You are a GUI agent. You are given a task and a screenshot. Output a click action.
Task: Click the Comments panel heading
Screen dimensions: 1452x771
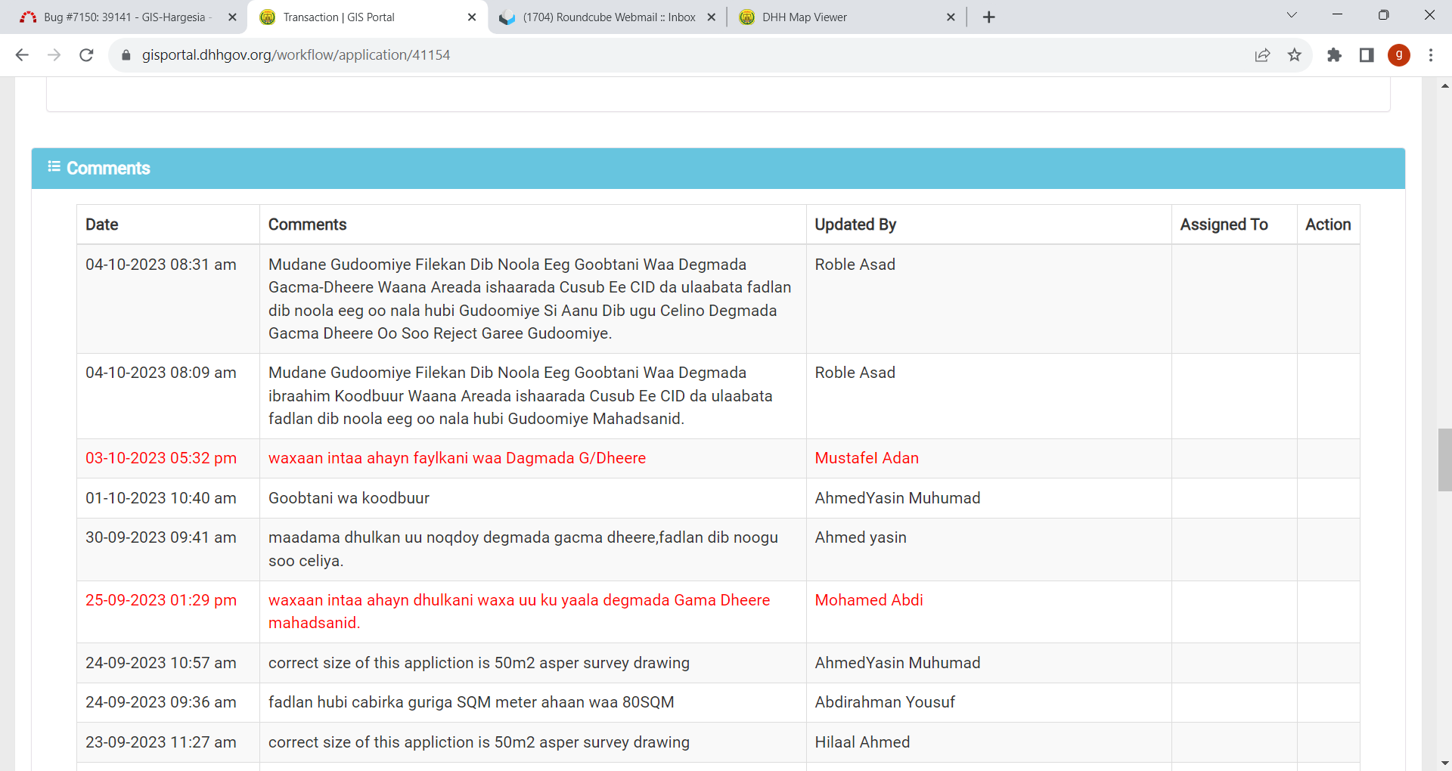[108, 168]
